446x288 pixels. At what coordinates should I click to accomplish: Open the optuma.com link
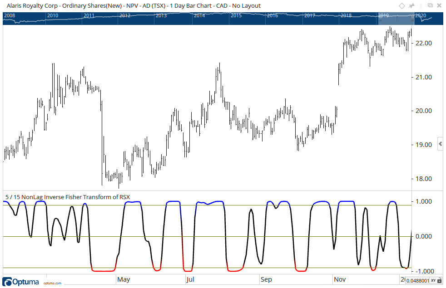[52, 283]
